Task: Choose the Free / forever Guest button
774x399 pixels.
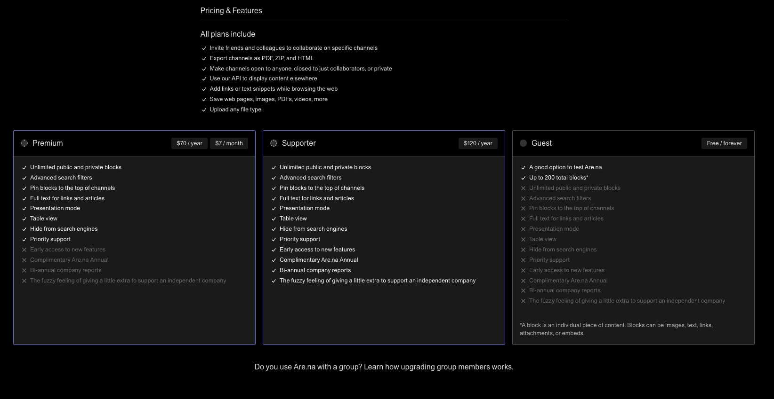Action: [x=724, y=143]
